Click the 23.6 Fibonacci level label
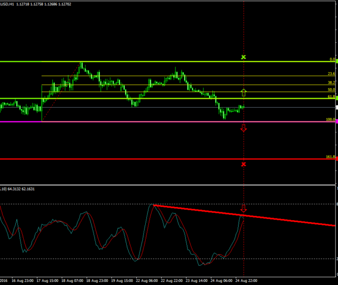 [x=331, y=74]
